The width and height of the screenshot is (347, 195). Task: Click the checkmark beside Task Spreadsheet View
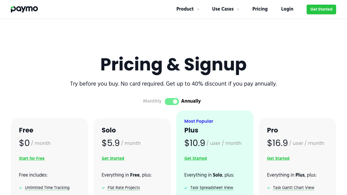coord(186,187)
